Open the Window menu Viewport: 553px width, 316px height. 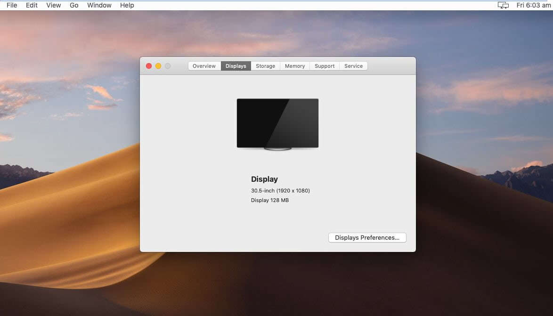tap(99, 5)
